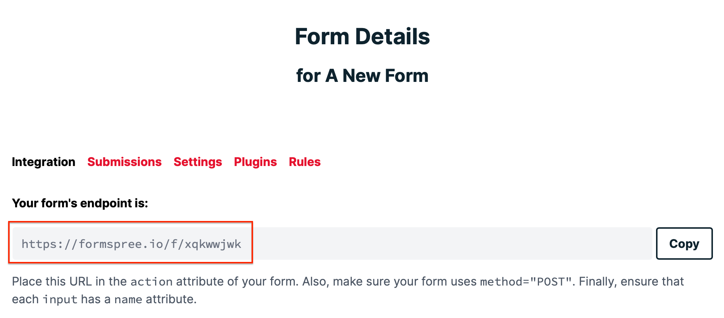Viewport: 724px width, 318px height.
Task: Click the Form Details heading
Action: tap(362, 37)
